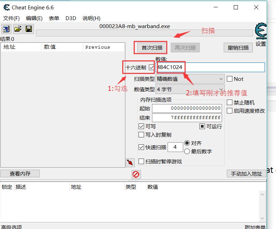Minimize the Cheat Engine window
Screen dimensions: 276x229
tap(216, 7)
